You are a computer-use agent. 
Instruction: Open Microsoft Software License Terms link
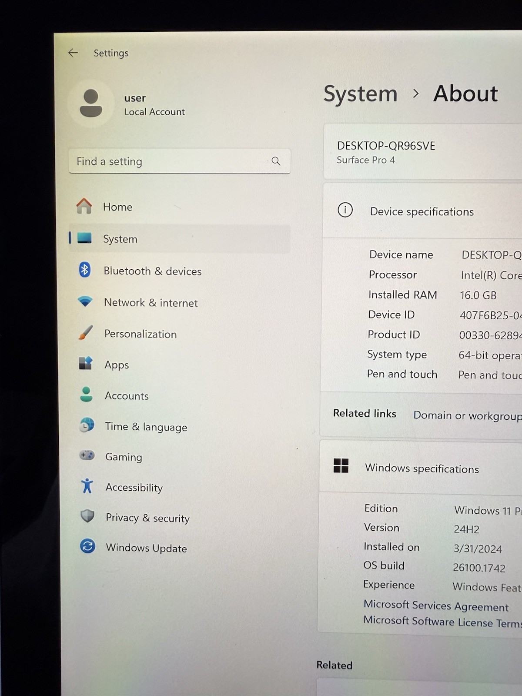coord(442,622)
